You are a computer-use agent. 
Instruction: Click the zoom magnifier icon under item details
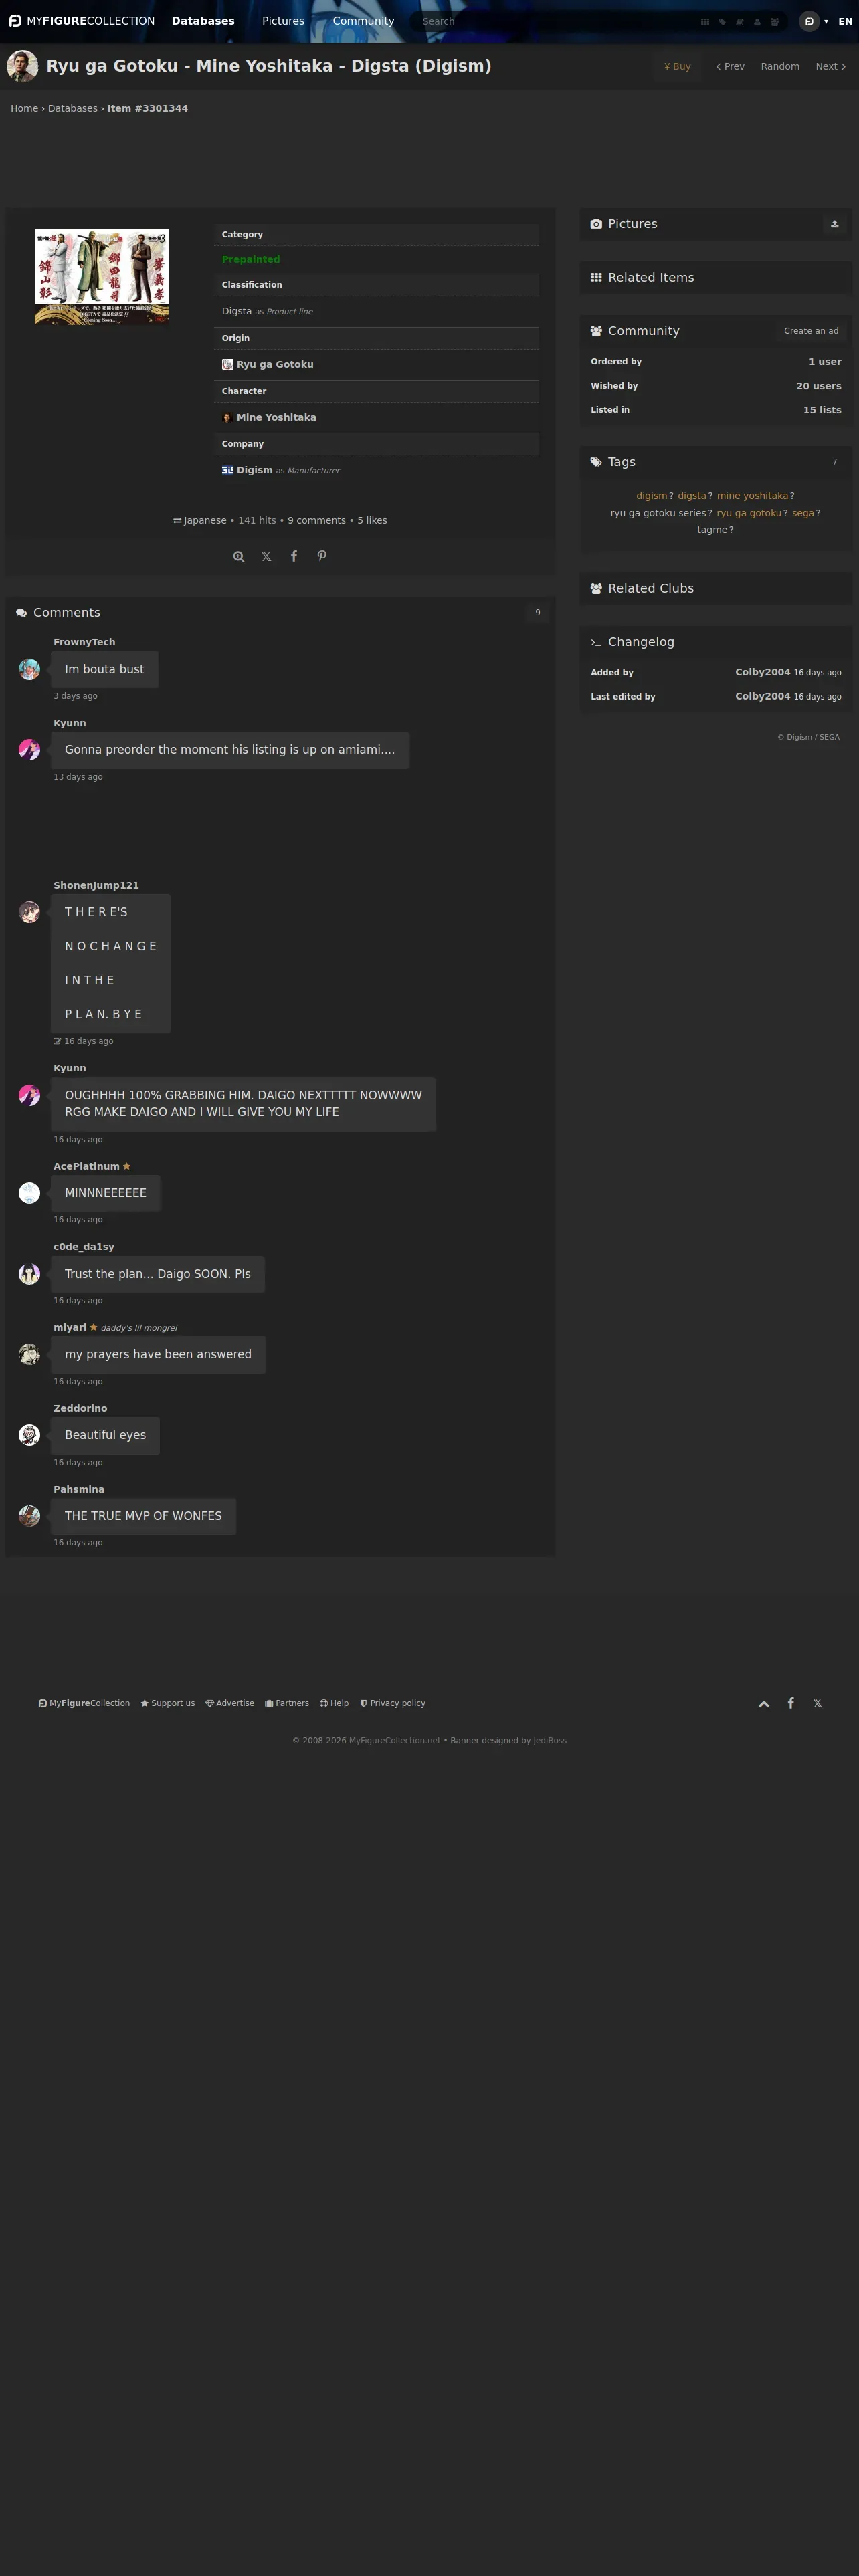click(x=238, y=557)
